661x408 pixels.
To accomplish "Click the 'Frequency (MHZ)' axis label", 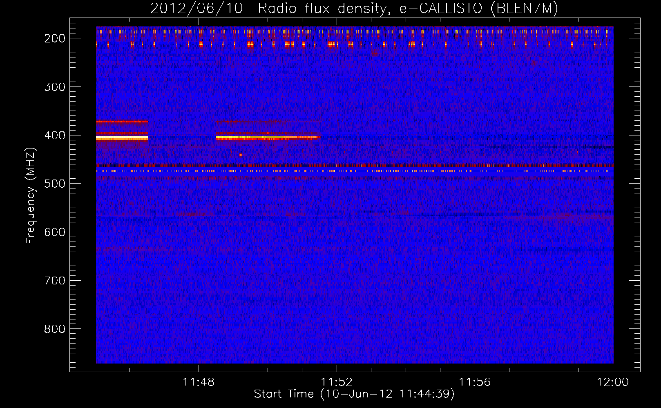I will pos(31,195).
